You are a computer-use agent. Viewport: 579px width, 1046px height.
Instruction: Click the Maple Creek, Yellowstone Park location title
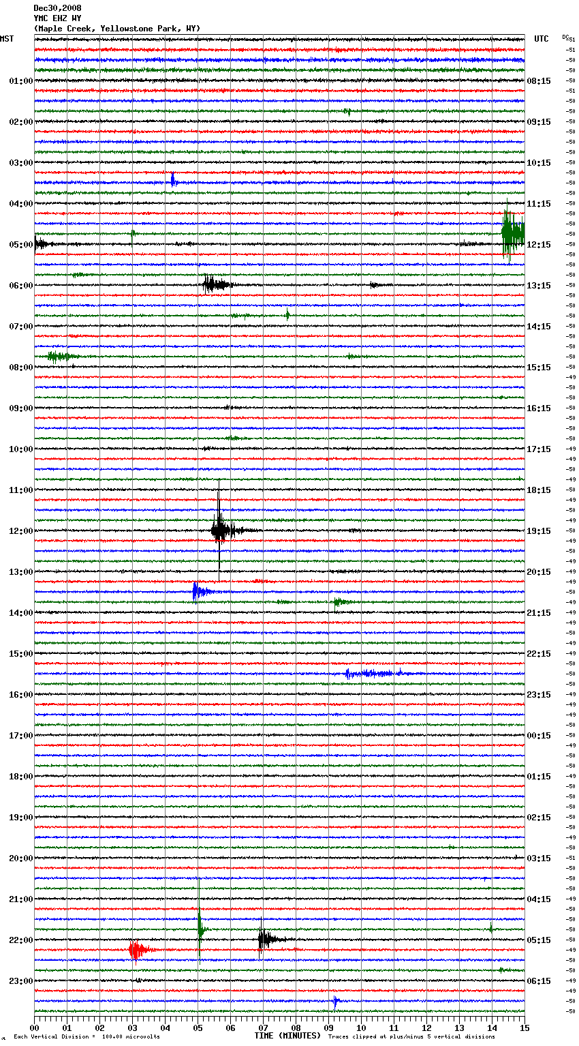click(117, 29)
